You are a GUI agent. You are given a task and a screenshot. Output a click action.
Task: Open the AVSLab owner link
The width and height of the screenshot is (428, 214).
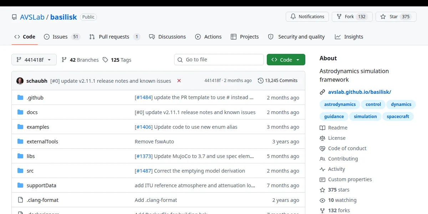(32, 17)
